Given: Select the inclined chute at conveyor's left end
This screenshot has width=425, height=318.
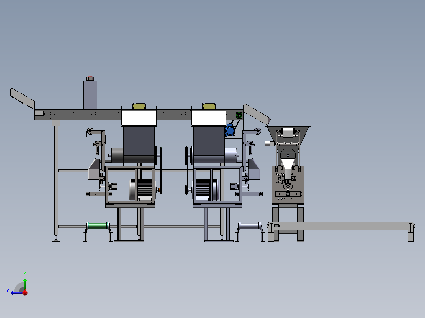Looking at the screenshot, I should (22, 98).
